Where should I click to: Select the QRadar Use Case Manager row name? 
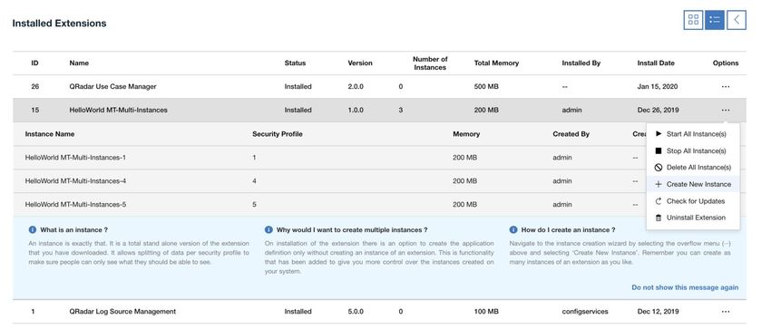(113, 86)
